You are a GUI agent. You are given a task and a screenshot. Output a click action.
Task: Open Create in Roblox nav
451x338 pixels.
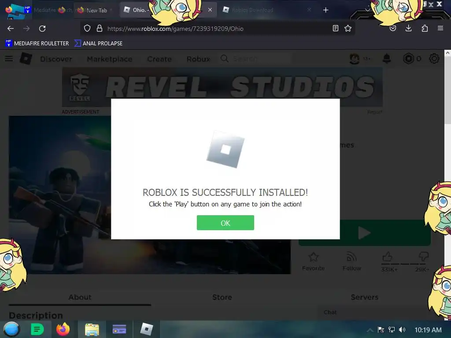159,59
